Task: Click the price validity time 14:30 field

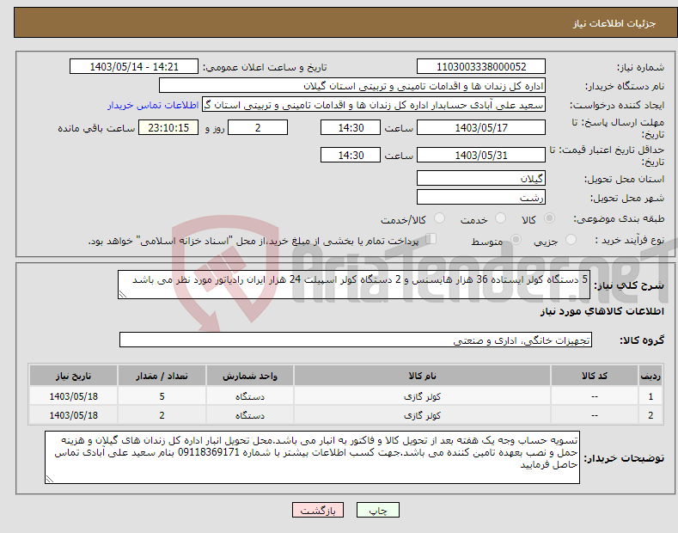Action: [351, 155]
